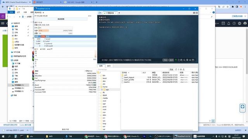Click the remote path field above the tree
248x139 pixels.
133,69
